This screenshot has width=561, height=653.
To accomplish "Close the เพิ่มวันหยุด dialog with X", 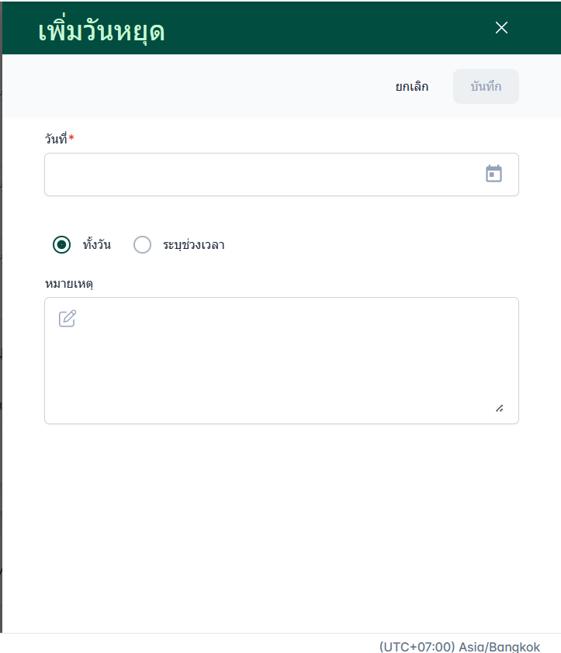I will (x=501, y=28).
